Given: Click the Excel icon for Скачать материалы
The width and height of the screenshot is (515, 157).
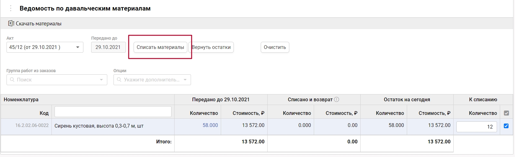Looking at the screenshot, I should [x=11, y=24].
